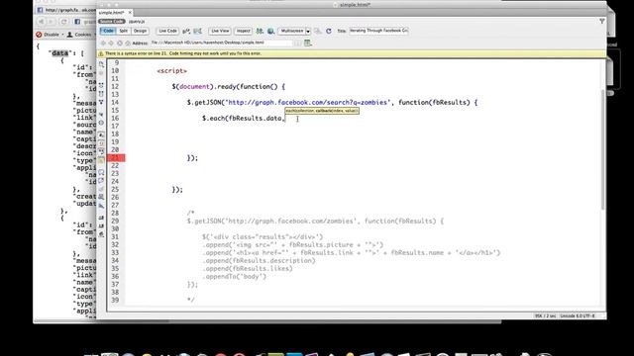Click Apply Comment in coding toolbar
This screenshot has height=356, width=634.
click(x=101, y=171)
